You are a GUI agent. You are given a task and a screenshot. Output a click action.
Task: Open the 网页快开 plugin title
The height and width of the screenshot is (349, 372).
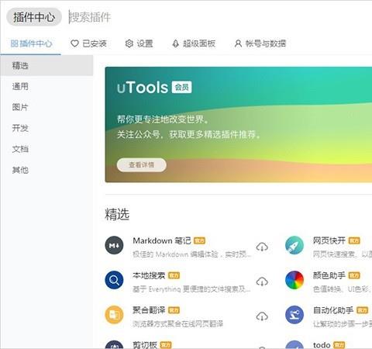329,240
